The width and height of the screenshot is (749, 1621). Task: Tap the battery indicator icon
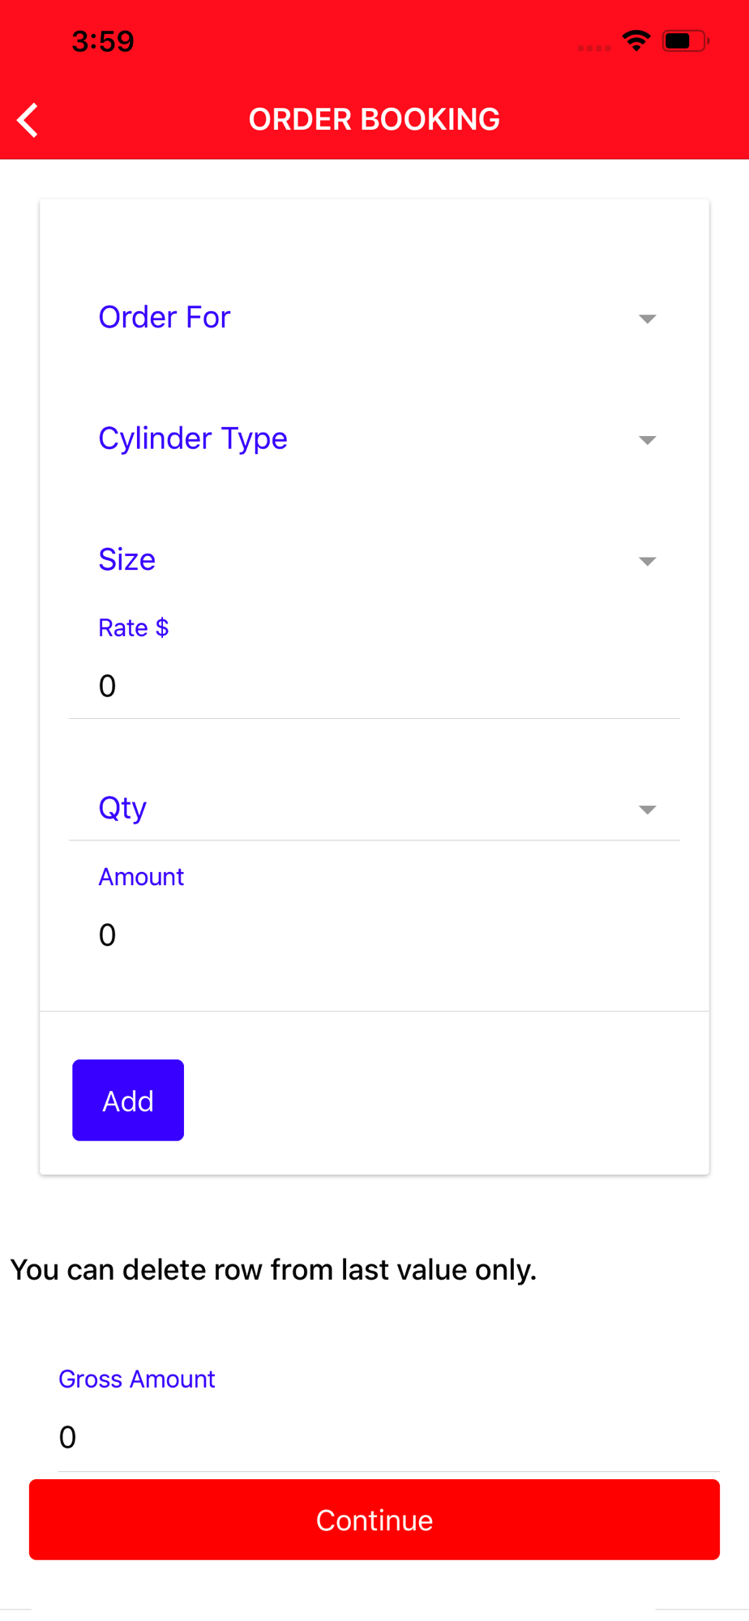click(685, 41)
